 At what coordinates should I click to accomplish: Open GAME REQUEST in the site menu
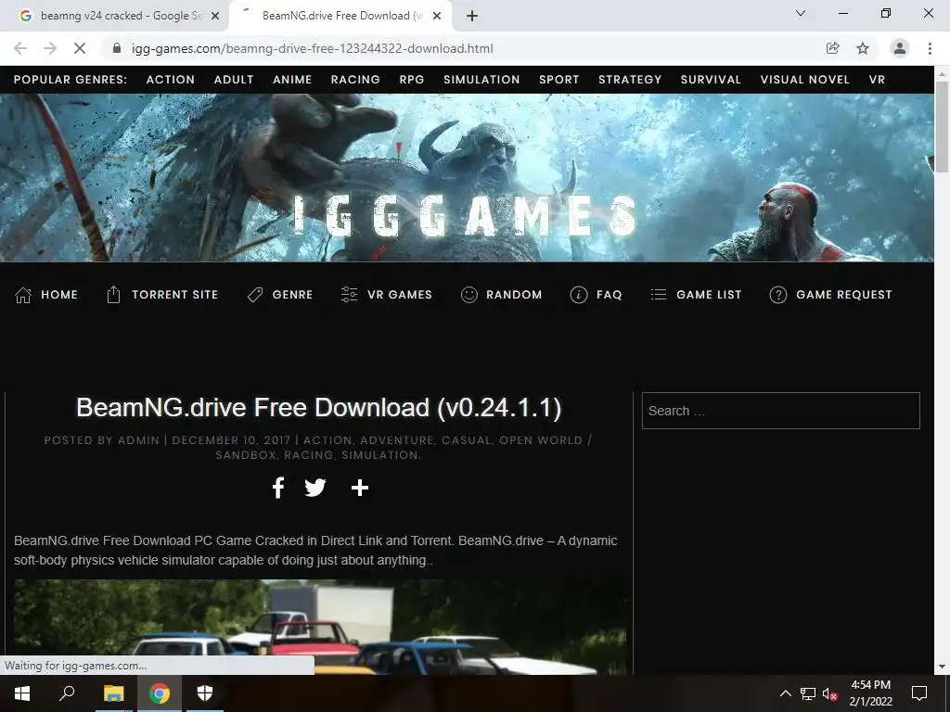[x=844, y=295]
